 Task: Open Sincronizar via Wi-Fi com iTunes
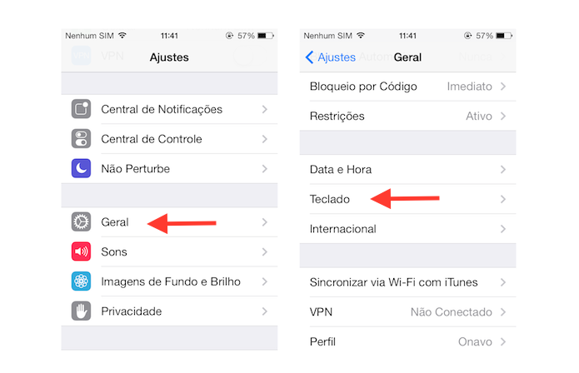[x=407, y=282]
